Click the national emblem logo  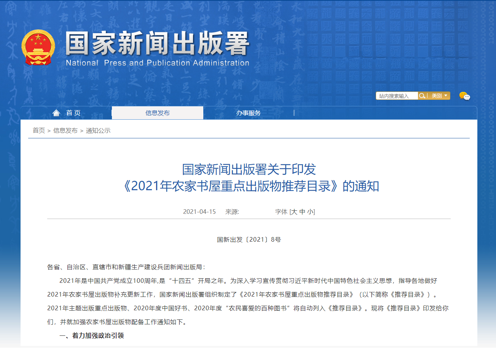pyautogui.click(x=38, y=47)
